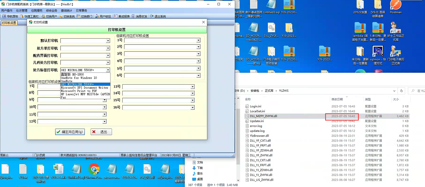Switch to the 打印机设置 tab below the toolbar
Viewport: 425px width, 187px height.
[x=9, y=23]
